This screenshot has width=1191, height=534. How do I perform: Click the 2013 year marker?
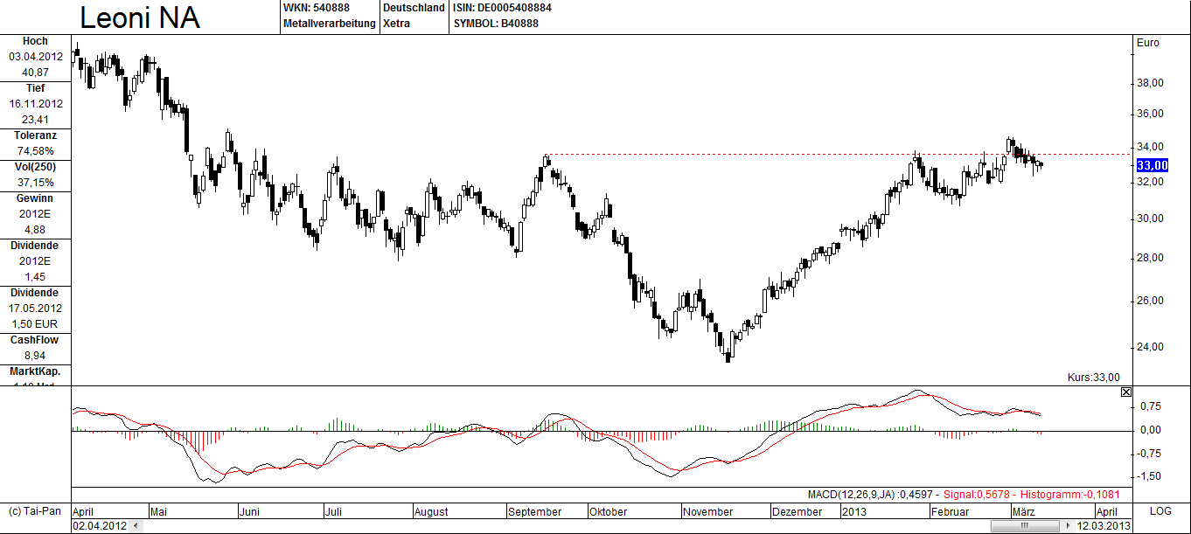(854, 512)
